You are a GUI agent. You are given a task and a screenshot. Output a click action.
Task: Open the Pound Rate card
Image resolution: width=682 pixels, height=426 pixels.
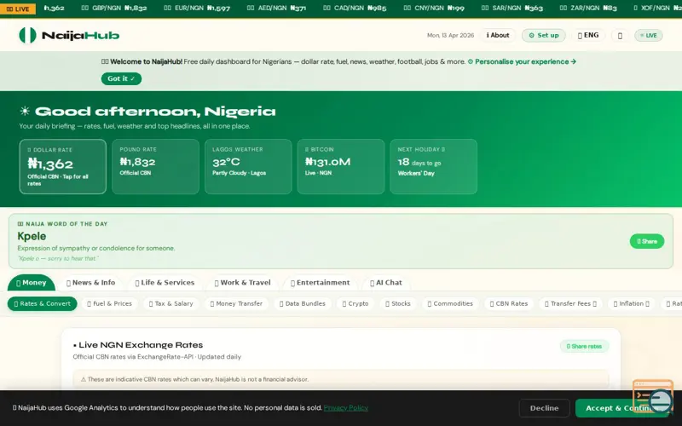point(155,166)
